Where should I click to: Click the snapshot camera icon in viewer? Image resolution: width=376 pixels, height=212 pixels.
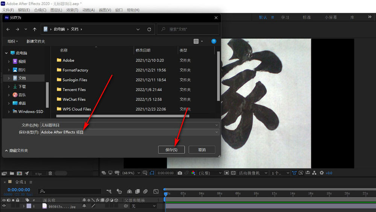[180, 173]
